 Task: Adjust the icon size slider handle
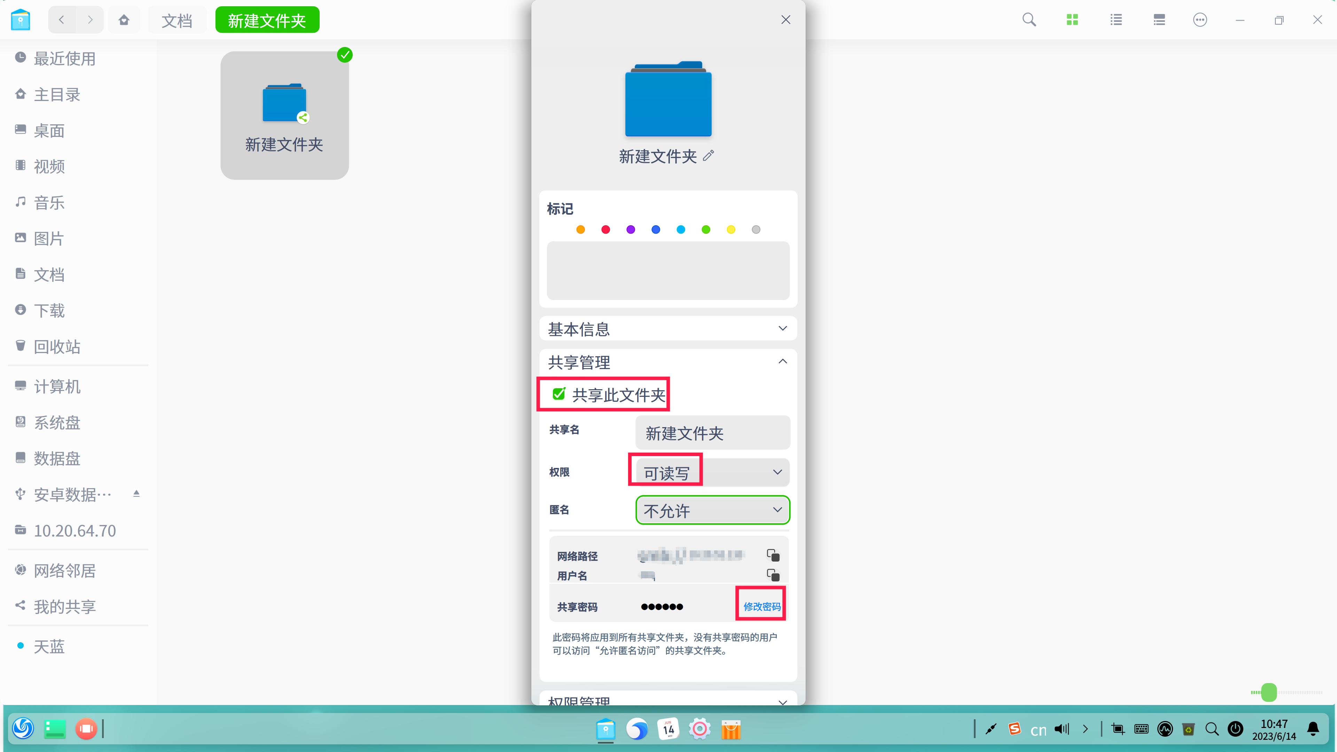pos(1268,692)
